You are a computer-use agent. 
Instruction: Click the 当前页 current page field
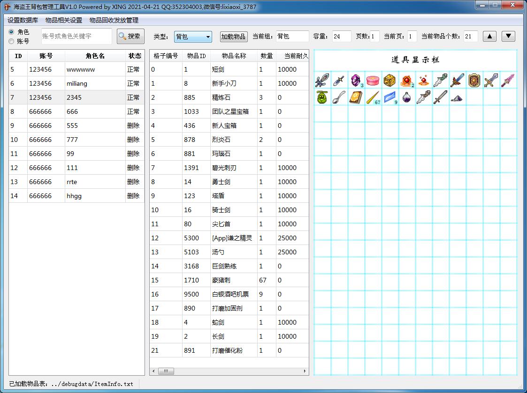(x=412, y=36)
